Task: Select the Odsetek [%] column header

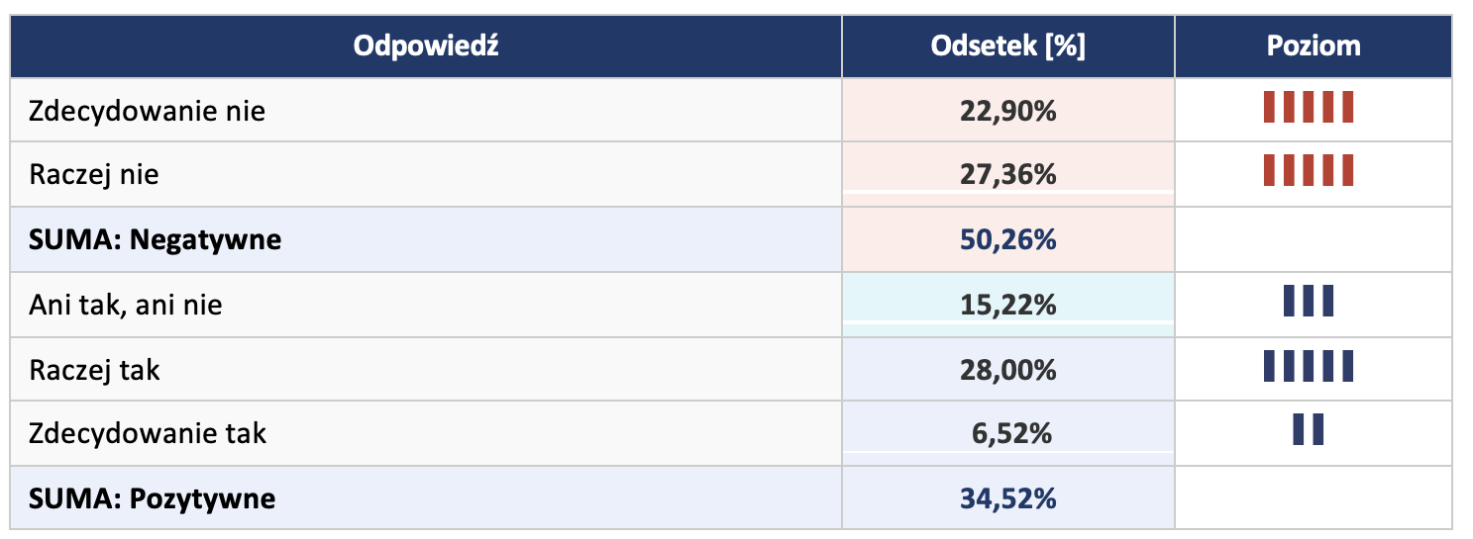Action: point(1007,45)
